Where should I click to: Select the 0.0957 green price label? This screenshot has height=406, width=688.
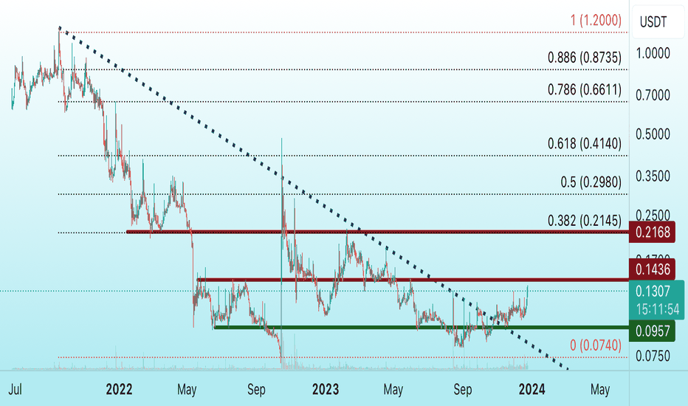pyautogui.click(x=652, y=331)
